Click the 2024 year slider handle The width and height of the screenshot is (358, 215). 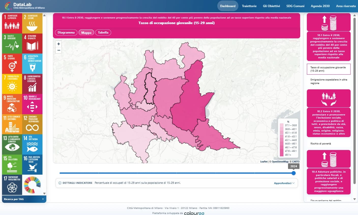coord(294,173)
